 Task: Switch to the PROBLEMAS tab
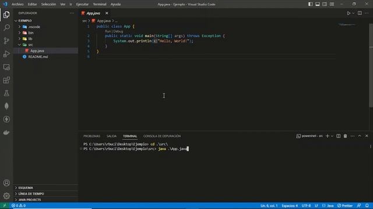92,136
